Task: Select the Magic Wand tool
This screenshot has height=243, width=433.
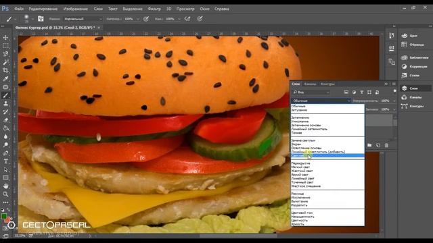Action: point(5,62)
